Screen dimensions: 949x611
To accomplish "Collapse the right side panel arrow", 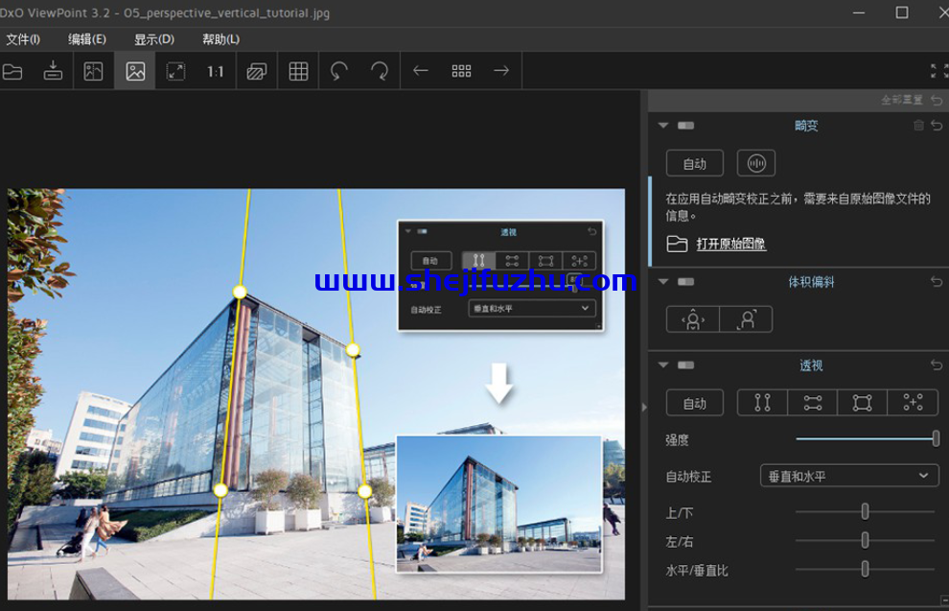I will point(644,408).
